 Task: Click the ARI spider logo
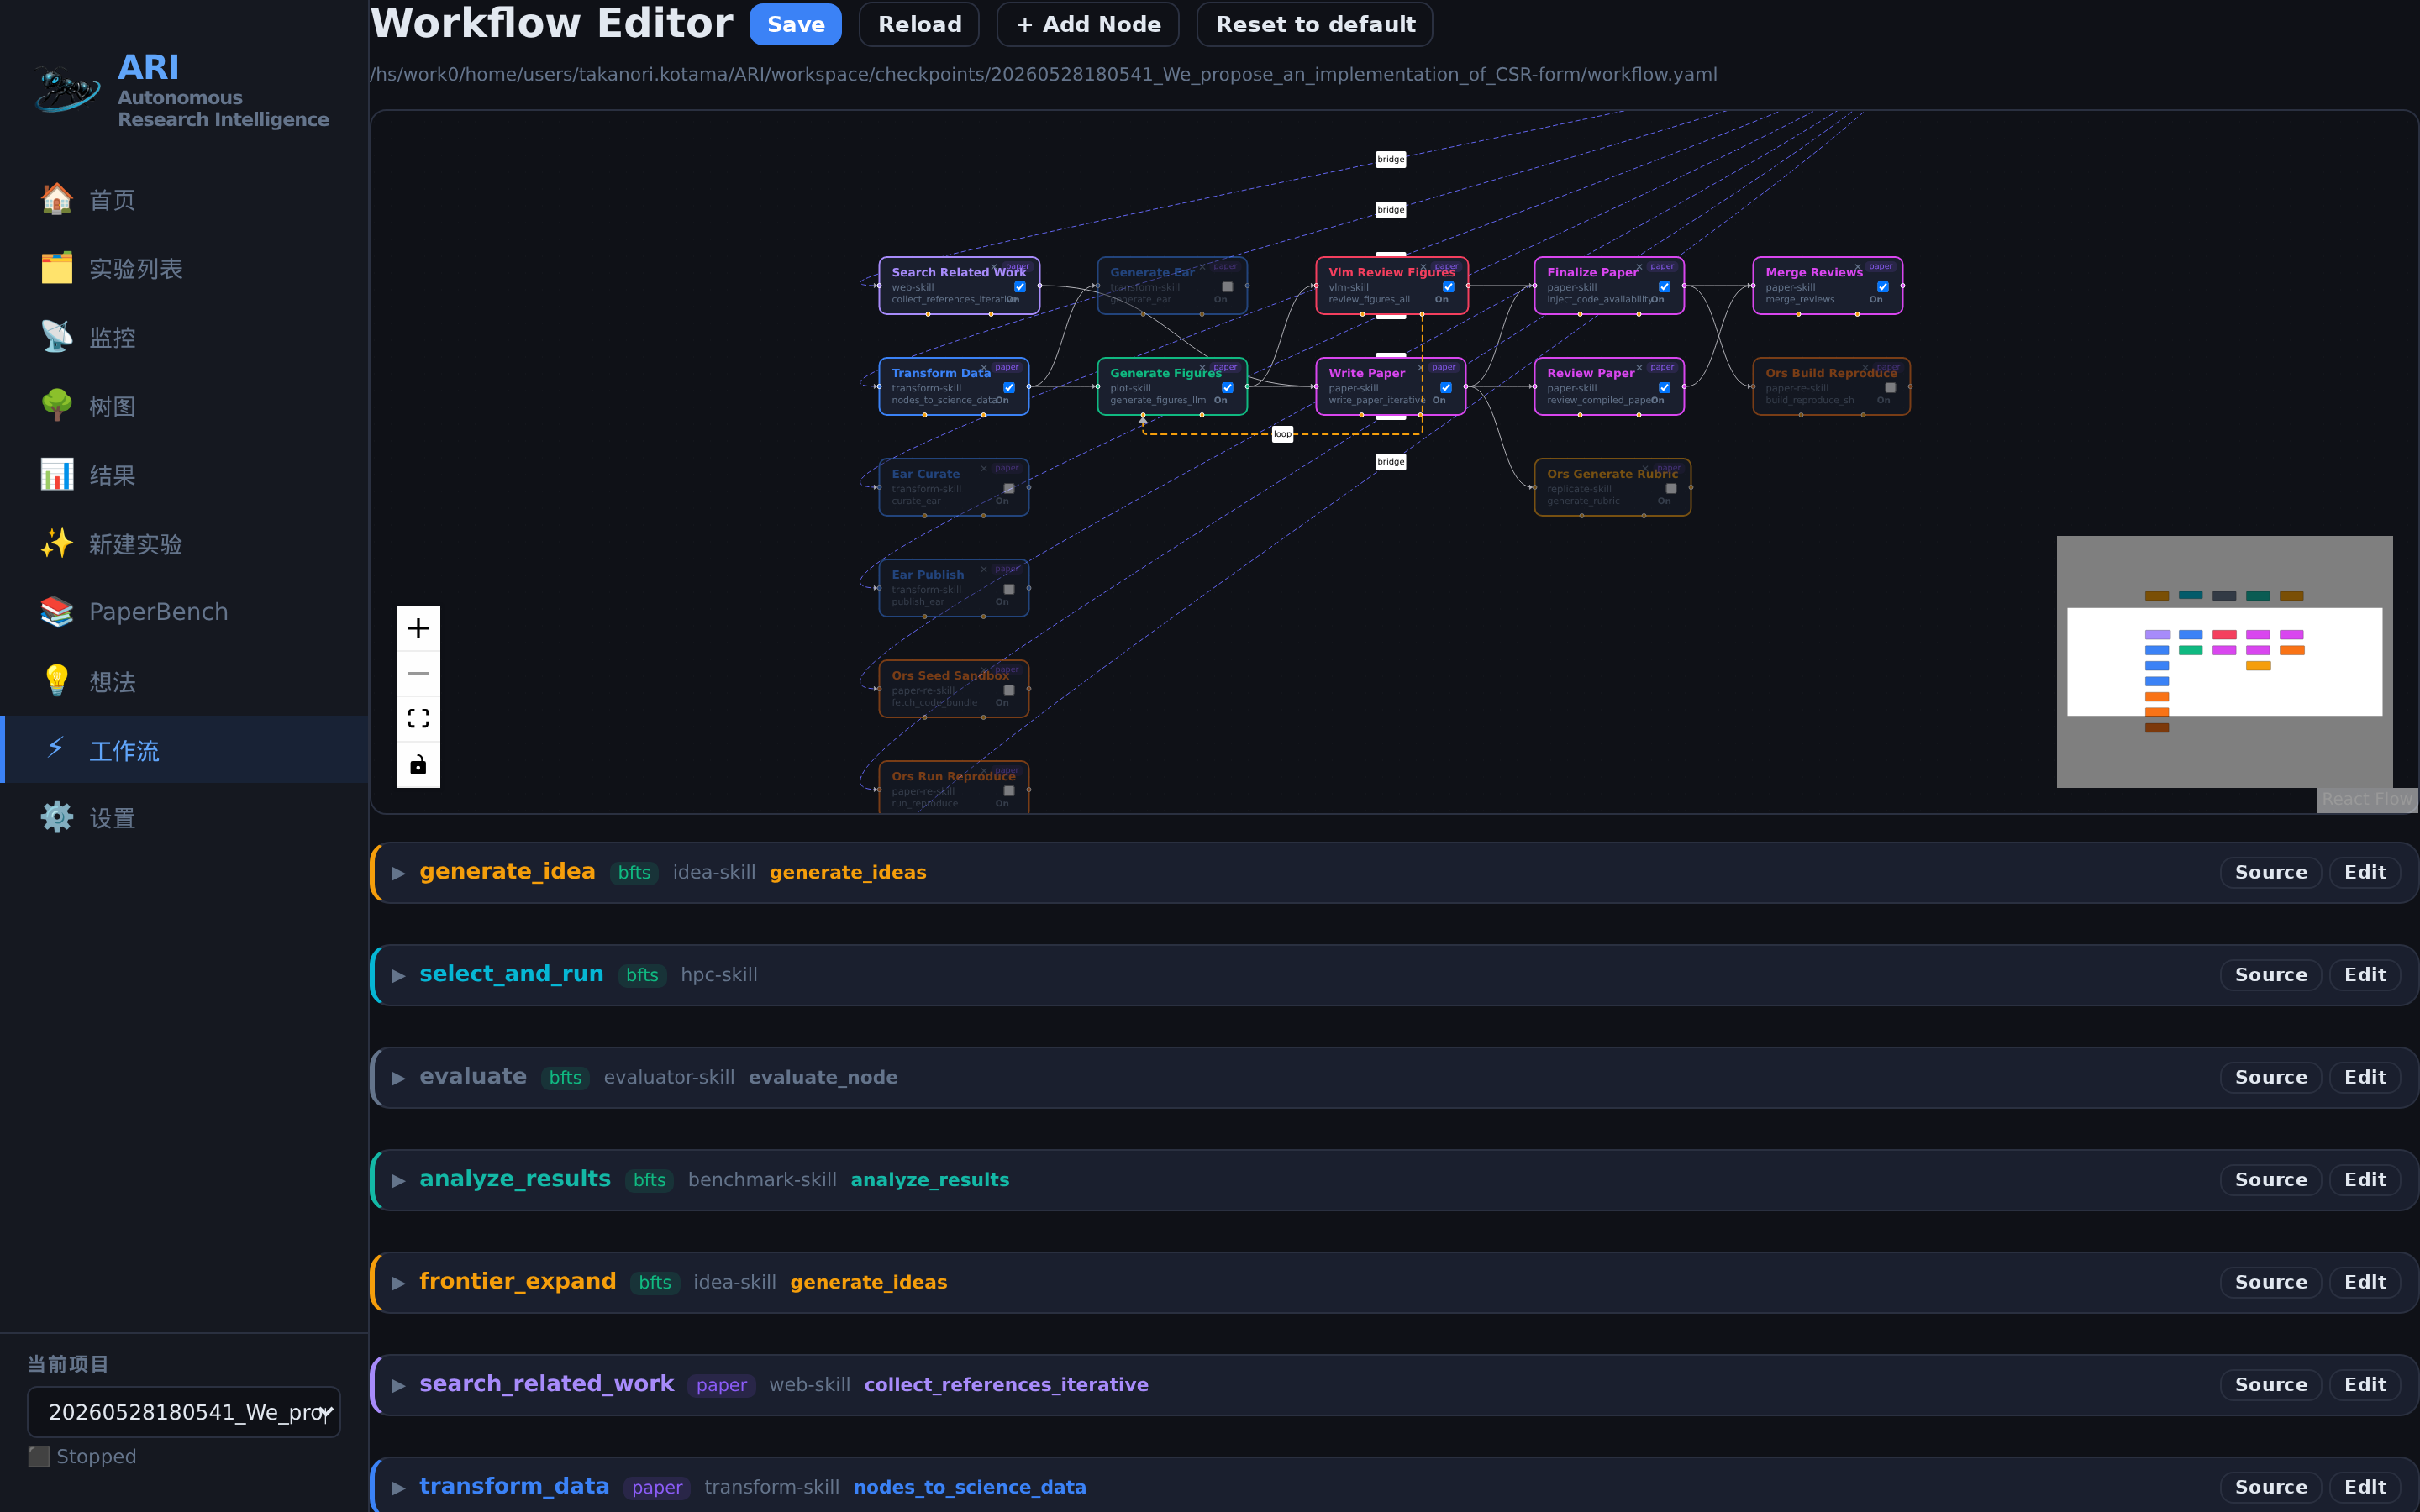pyautogui.click(x=67, y=89)
